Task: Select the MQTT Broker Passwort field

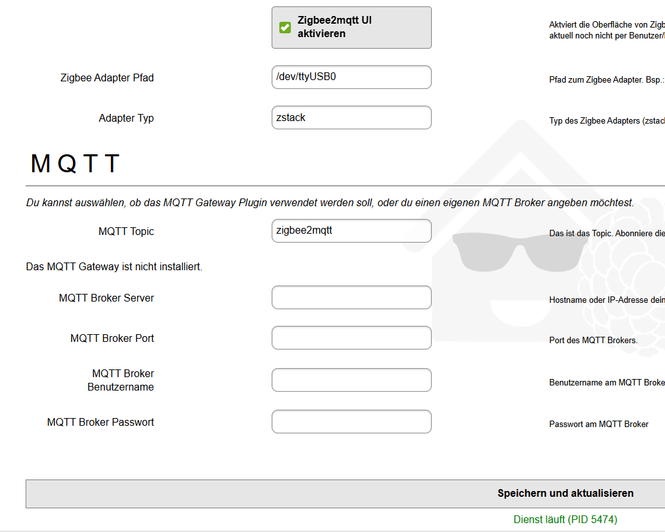Action: pos(351,422)
